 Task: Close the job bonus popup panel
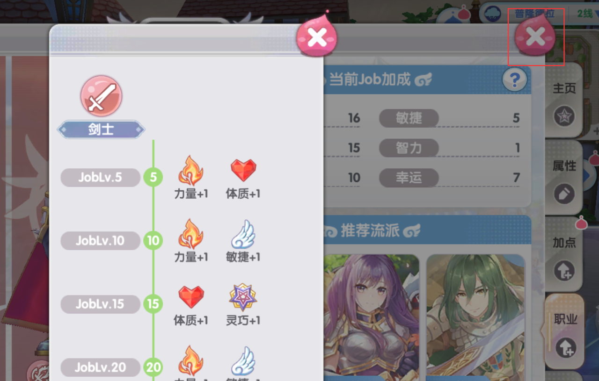pyautogui.click(x=316, y=37)
